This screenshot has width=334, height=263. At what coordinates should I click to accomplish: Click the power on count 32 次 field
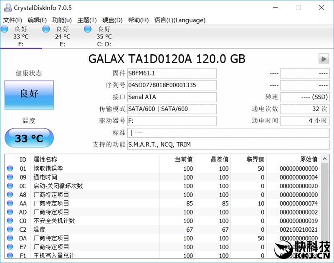click(305, 109)
